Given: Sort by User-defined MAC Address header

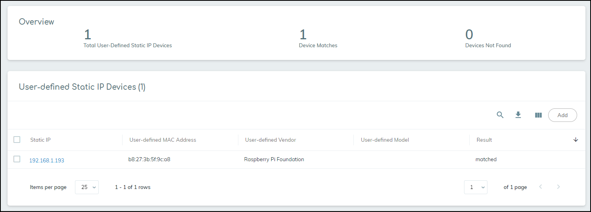Looking at the screenshot, I should coord(163,140).
